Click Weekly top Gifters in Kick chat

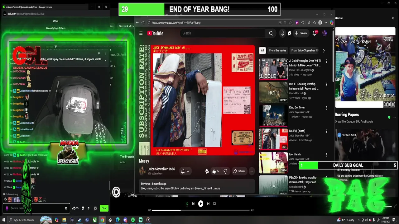56,28
